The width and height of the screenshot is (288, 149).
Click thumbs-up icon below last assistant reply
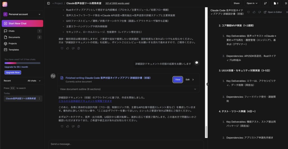point(67,126)
